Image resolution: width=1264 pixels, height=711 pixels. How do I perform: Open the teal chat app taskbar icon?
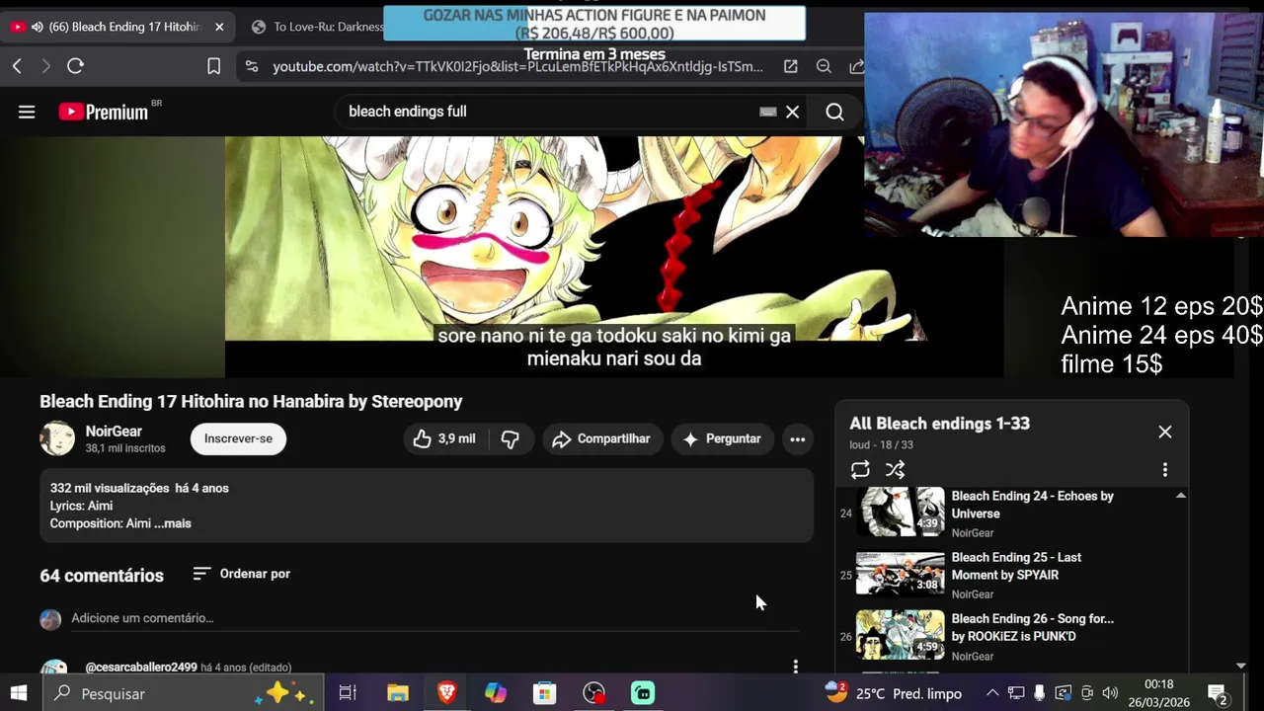(643, 693)
